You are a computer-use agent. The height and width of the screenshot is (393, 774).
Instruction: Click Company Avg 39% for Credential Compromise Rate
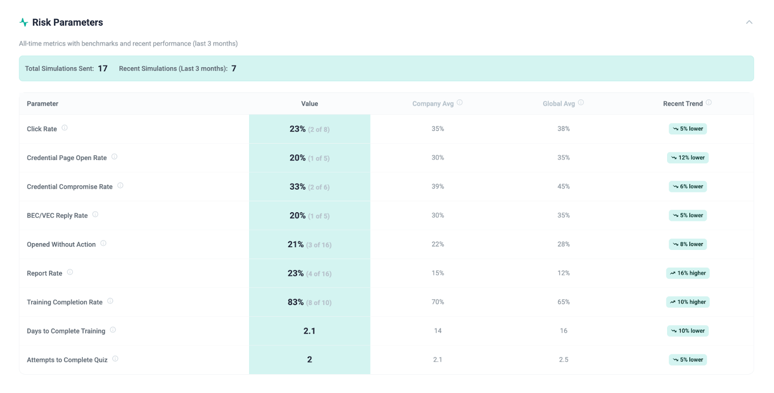[438, 187]
